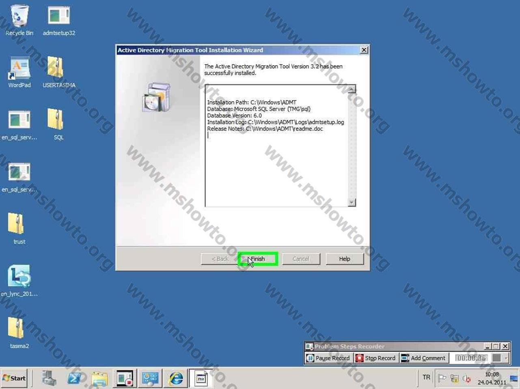
Task: Click the Help button in the wizard
Action: coord(345,259)
